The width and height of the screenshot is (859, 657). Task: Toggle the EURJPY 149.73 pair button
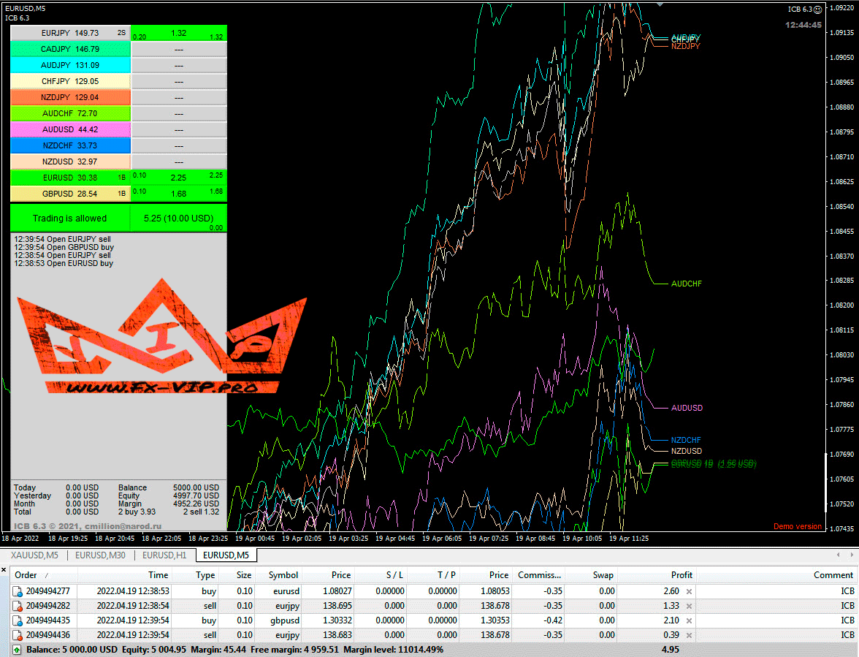point(70,33)
